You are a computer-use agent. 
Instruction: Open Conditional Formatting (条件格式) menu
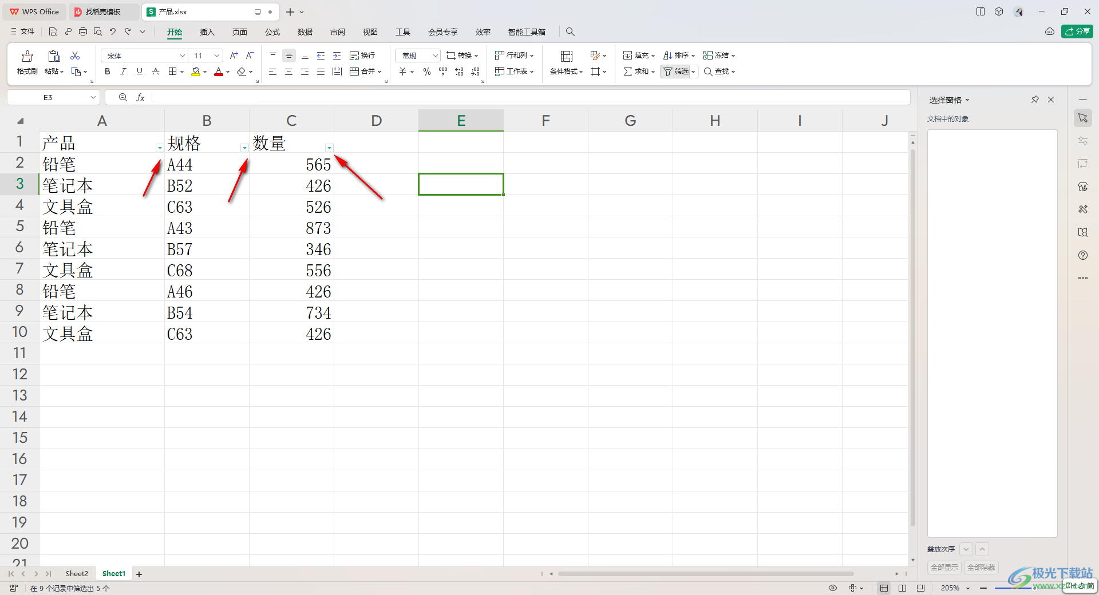[x=566, y=62]
